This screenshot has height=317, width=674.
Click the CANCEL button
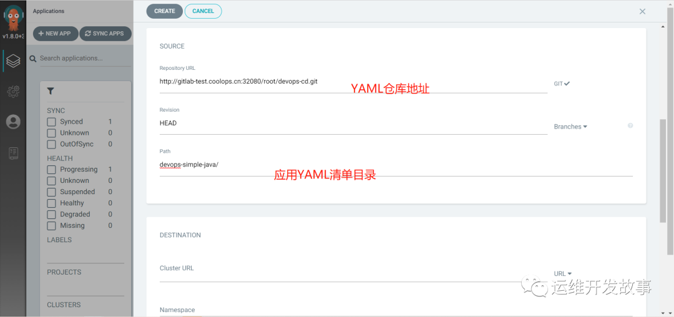click(x=203, y=11)
